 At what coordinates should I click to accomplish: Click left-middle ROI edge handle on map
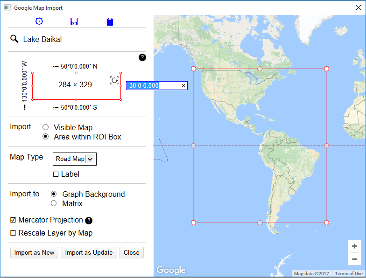[x=193, y=146]
